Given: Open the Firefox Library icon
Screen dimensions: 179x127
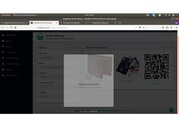Looking at the screenshot, I should tap(163, 28).
